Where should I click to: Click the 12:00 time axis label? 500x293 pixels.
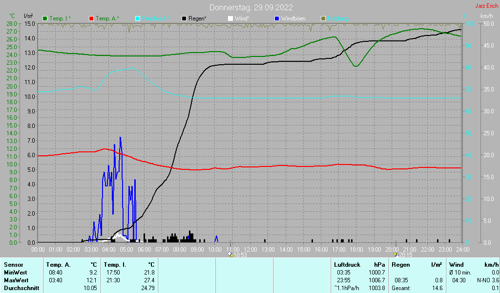[250, 250]
